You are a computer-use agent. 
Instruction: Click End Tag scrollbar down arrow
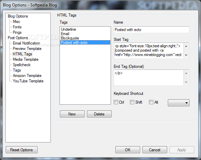tap(186, 82)
